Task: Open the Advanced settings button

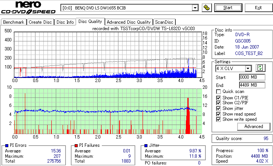Action: coord(254,126)
